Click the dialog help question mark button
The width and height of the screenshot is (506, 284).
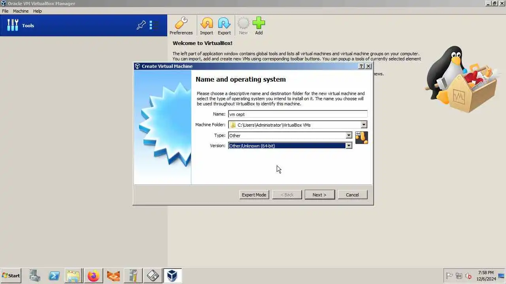(361, 66)
